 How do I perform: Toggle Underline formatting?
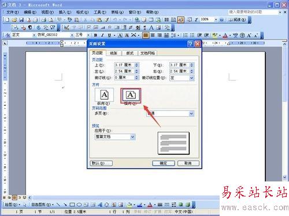[109, 35]
